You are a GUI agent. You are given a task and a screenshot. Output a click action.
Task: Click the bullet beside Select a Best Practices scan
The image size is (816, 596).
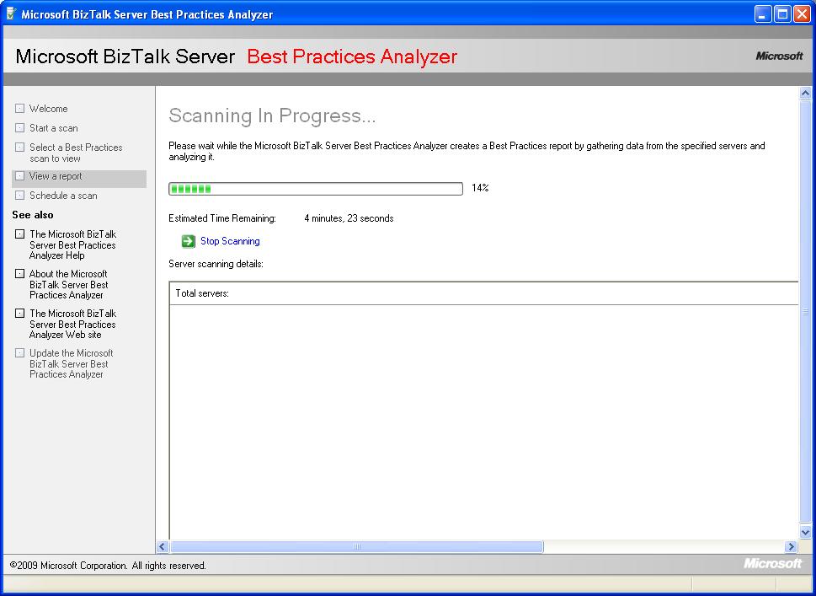click(x=19, y=147)
